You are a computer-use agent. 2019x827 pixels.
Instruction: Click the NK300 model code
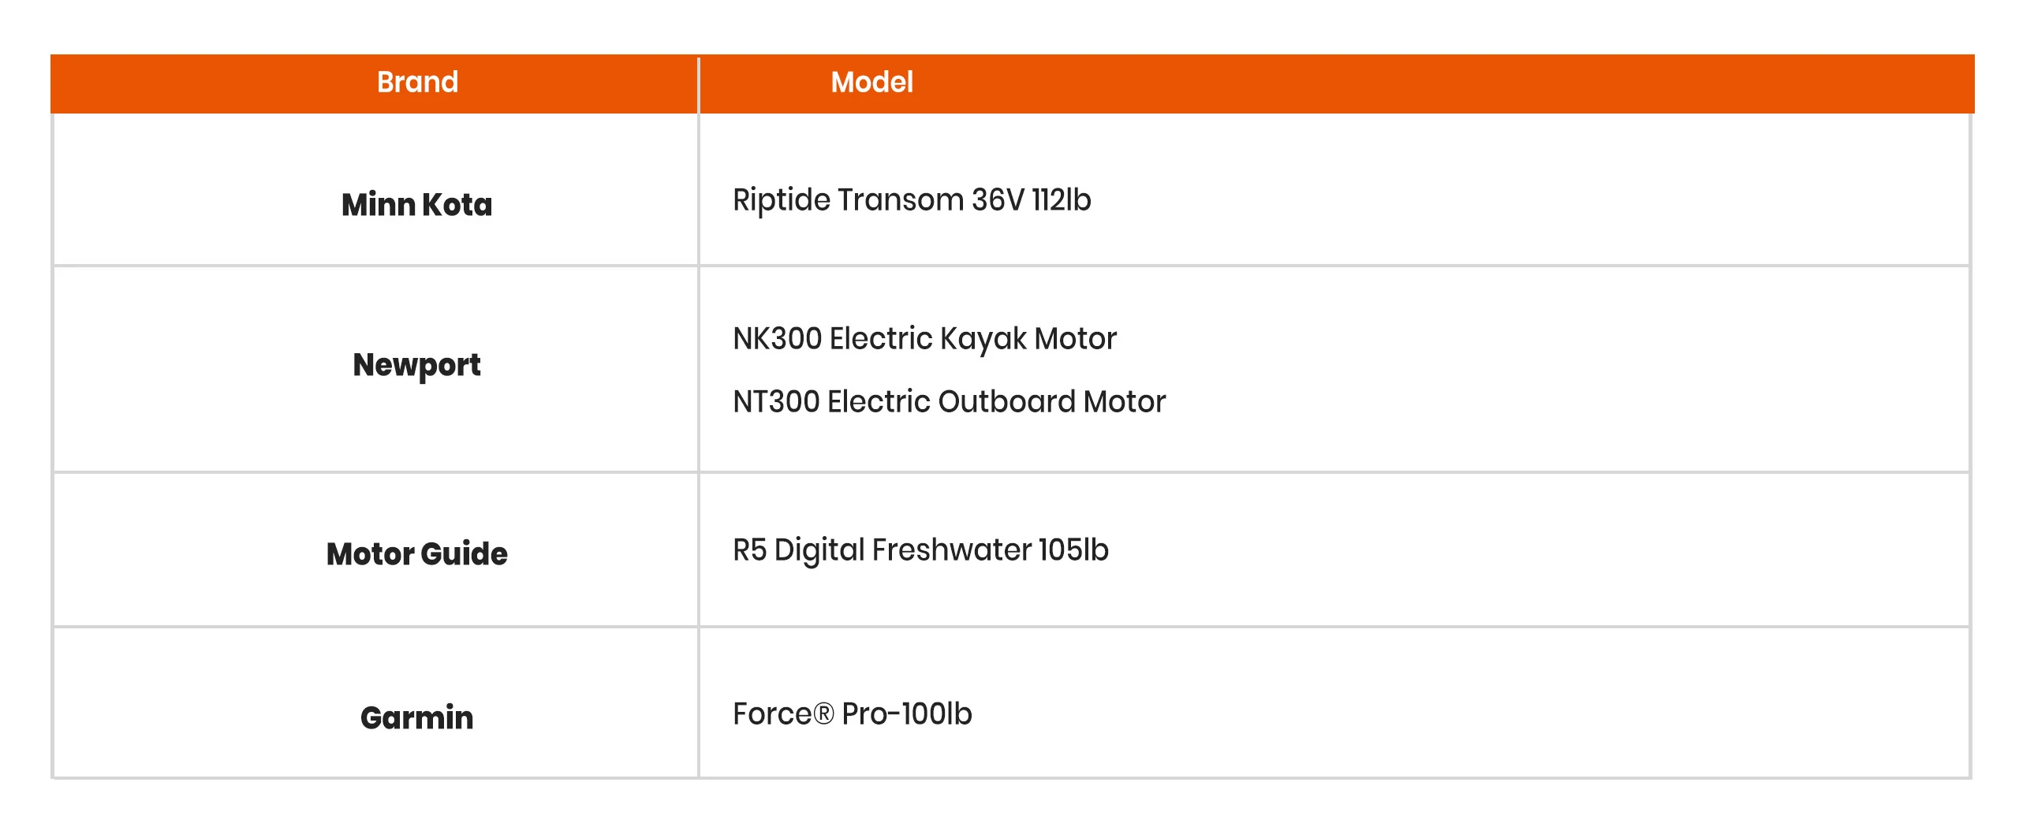tap(777, 339)
